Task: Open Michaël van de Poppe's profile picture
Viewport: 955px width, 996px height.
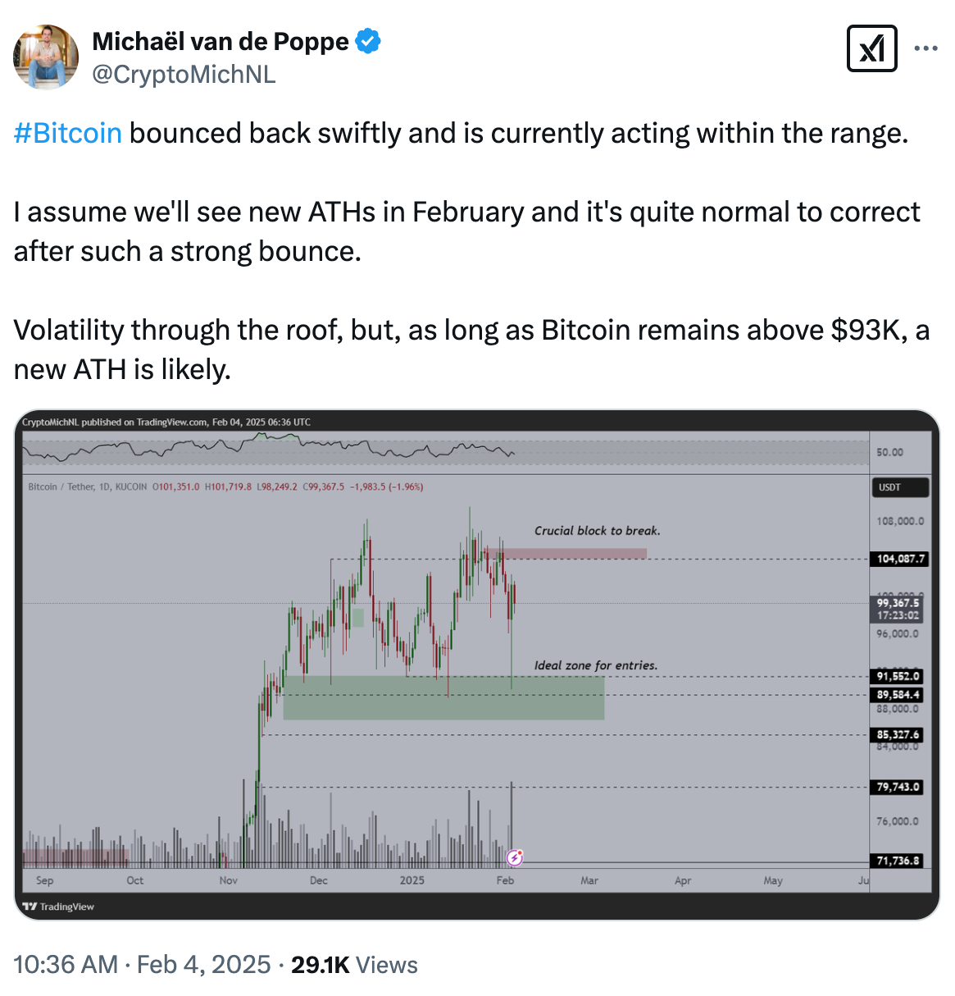Action: tap(46, 56)
